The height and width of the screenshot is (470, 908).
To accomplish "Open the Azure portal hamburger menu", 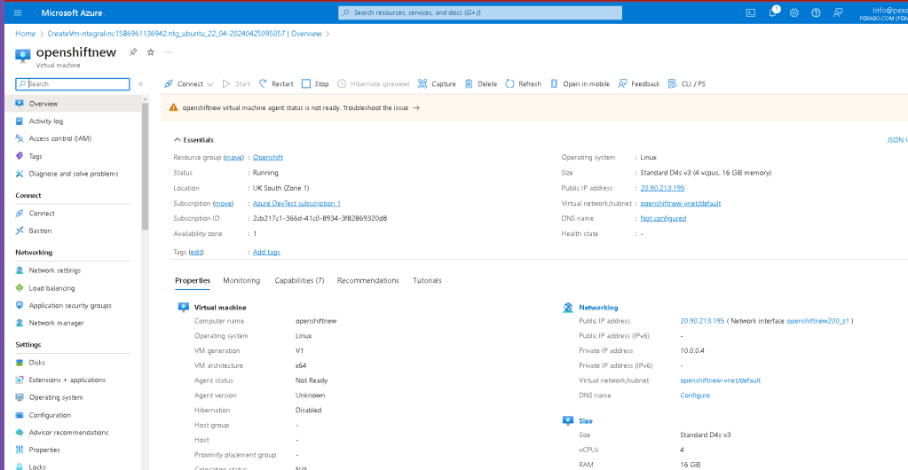I will 18,12.
